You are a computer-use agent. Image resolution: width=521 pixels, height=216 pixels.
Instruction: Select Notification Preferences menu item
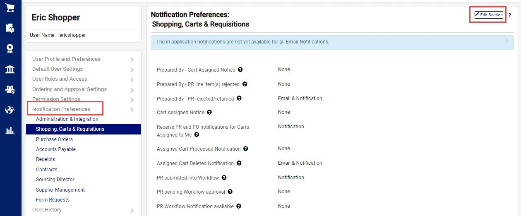click(x=61, y=109)
